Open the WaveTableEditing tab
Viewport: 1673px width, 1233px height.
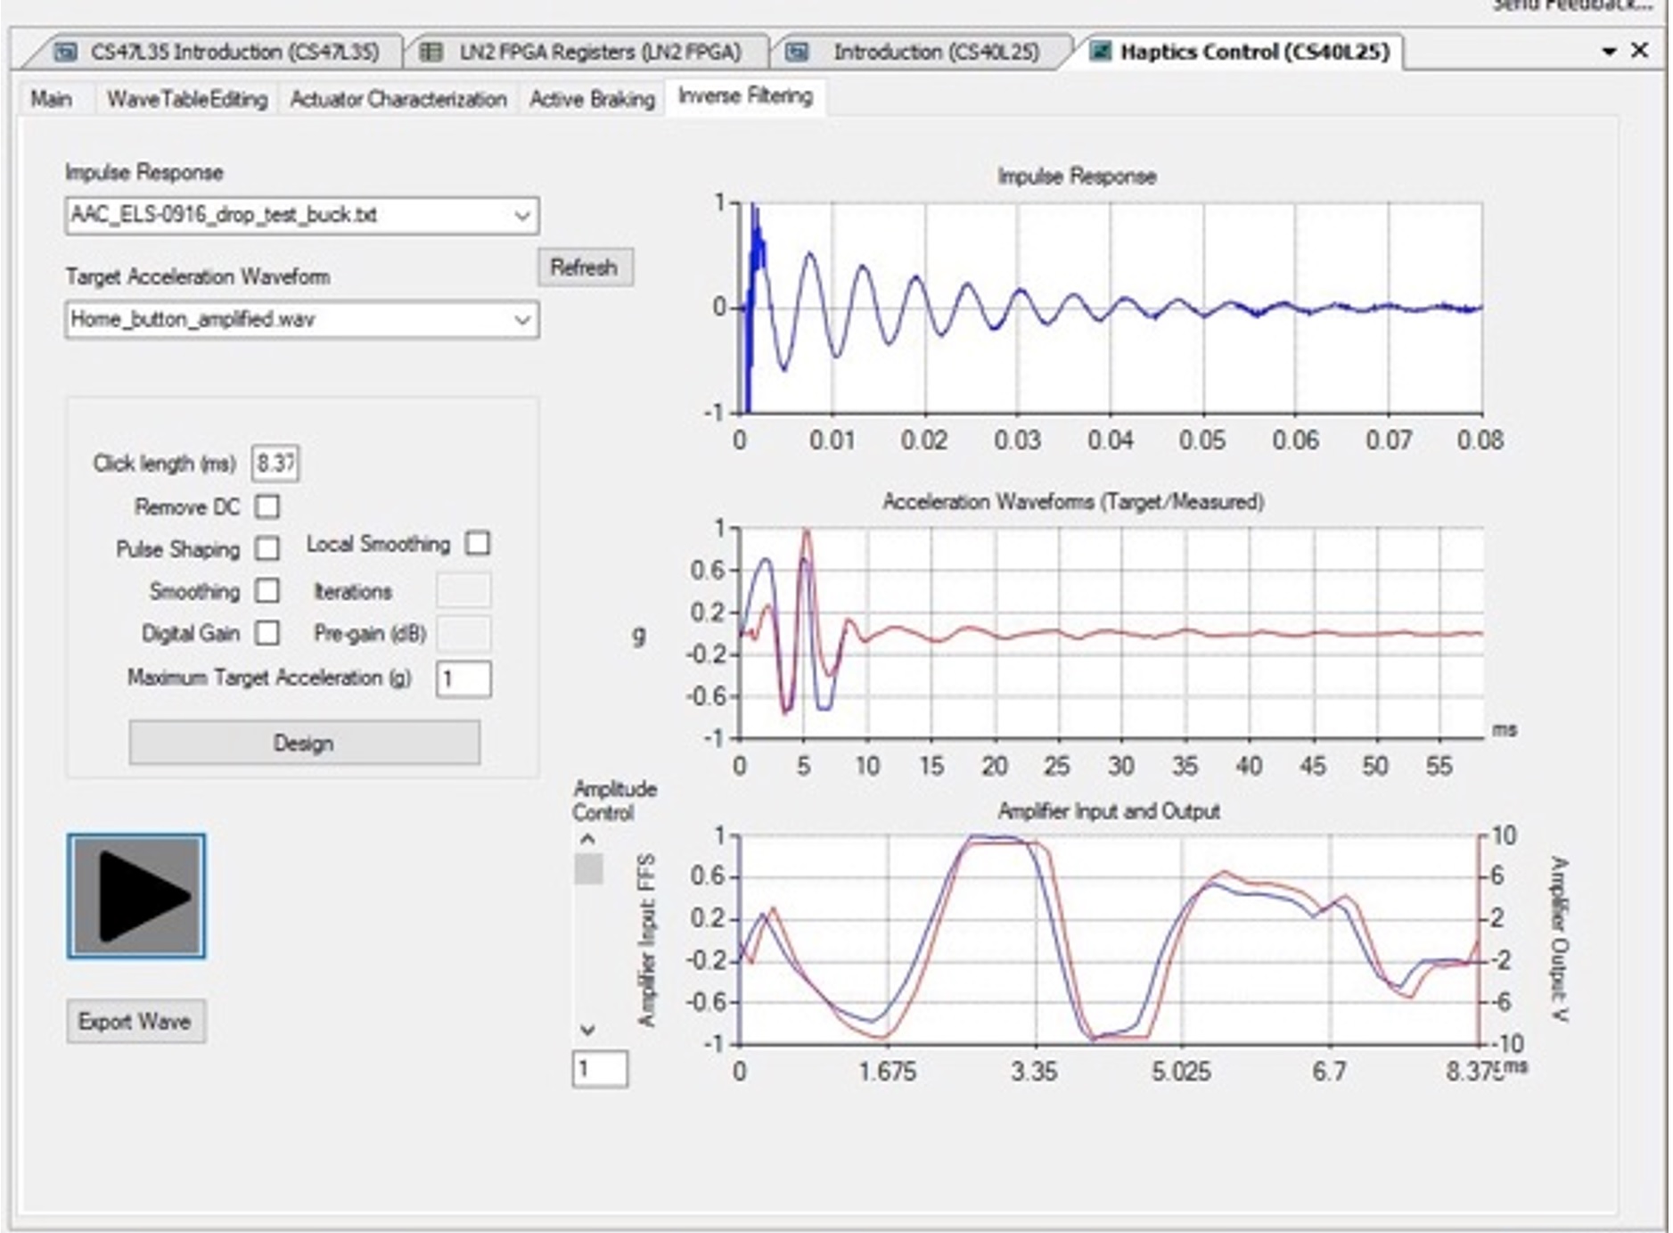tap(187, 99)
